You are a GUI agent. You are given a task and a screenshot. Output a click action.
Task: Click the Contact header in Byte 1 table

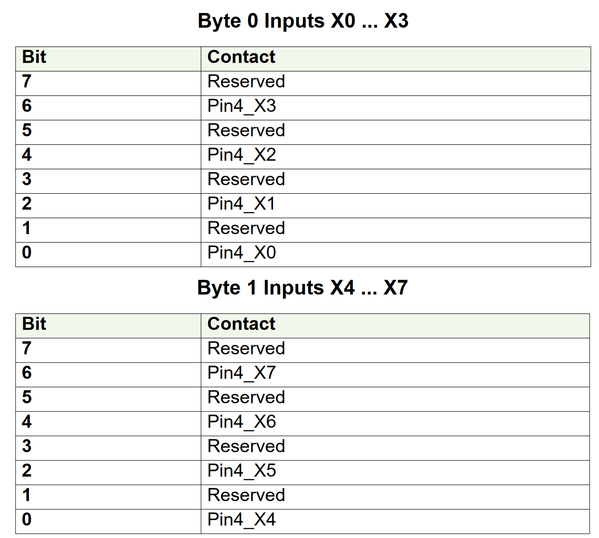(x=241, y=324)
